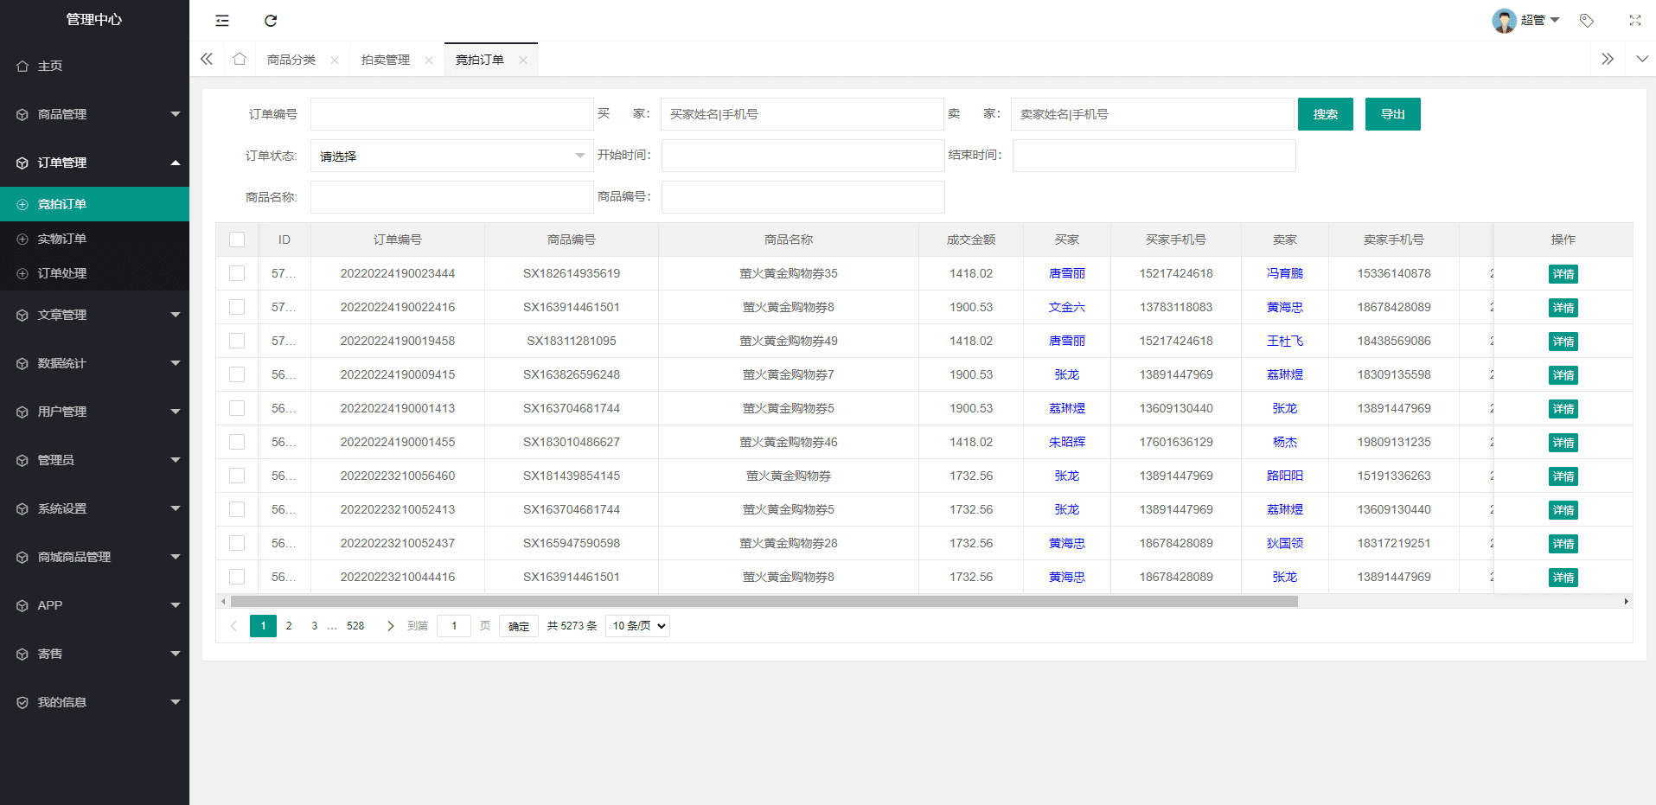The height and width of the screenshot is (805, 1656).
Task: Open the 10 条/页 page size selector
Action: 637,626
